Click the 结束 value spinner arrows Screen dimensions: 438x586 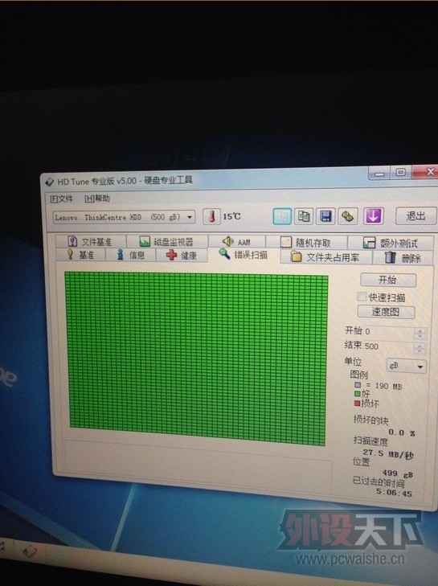[x=420, y=349]
